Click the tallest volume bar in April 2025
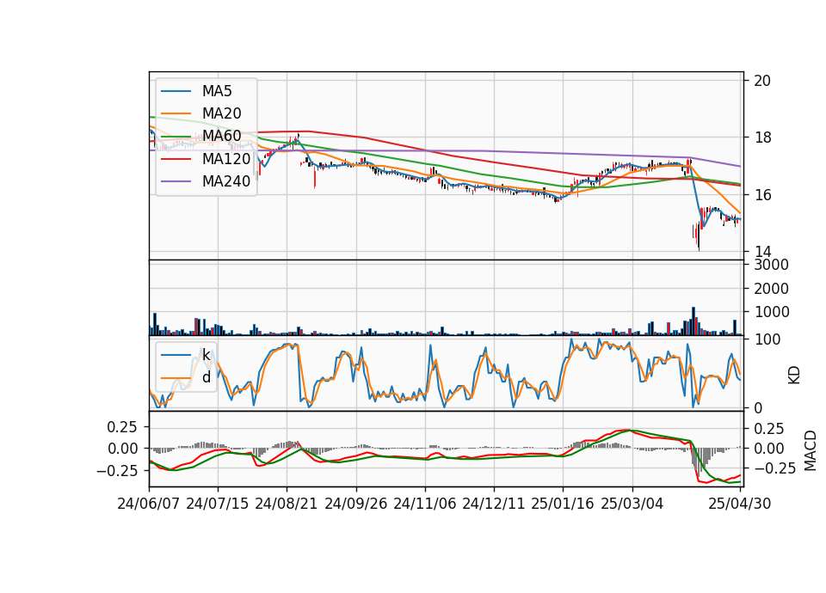This screenshot has height=593, width=826. 693,321
